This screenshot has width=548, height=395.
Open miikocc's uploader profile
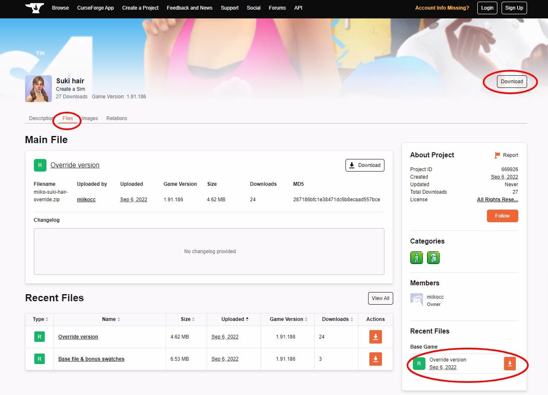click(86, 200)
